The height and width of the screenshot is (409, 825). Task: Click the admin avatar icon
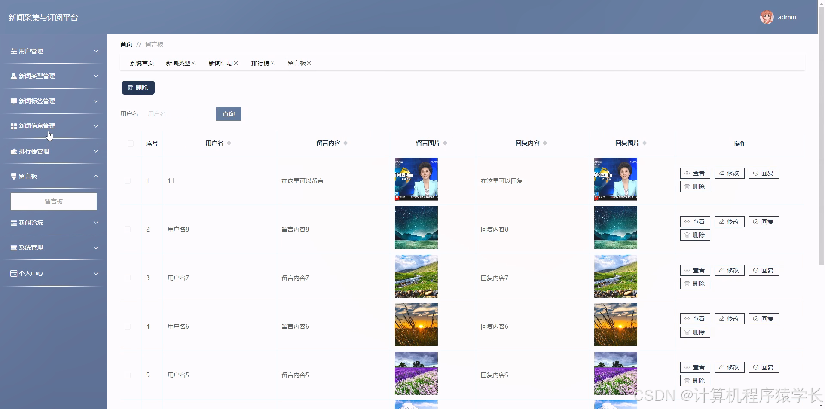click(767, 17)
